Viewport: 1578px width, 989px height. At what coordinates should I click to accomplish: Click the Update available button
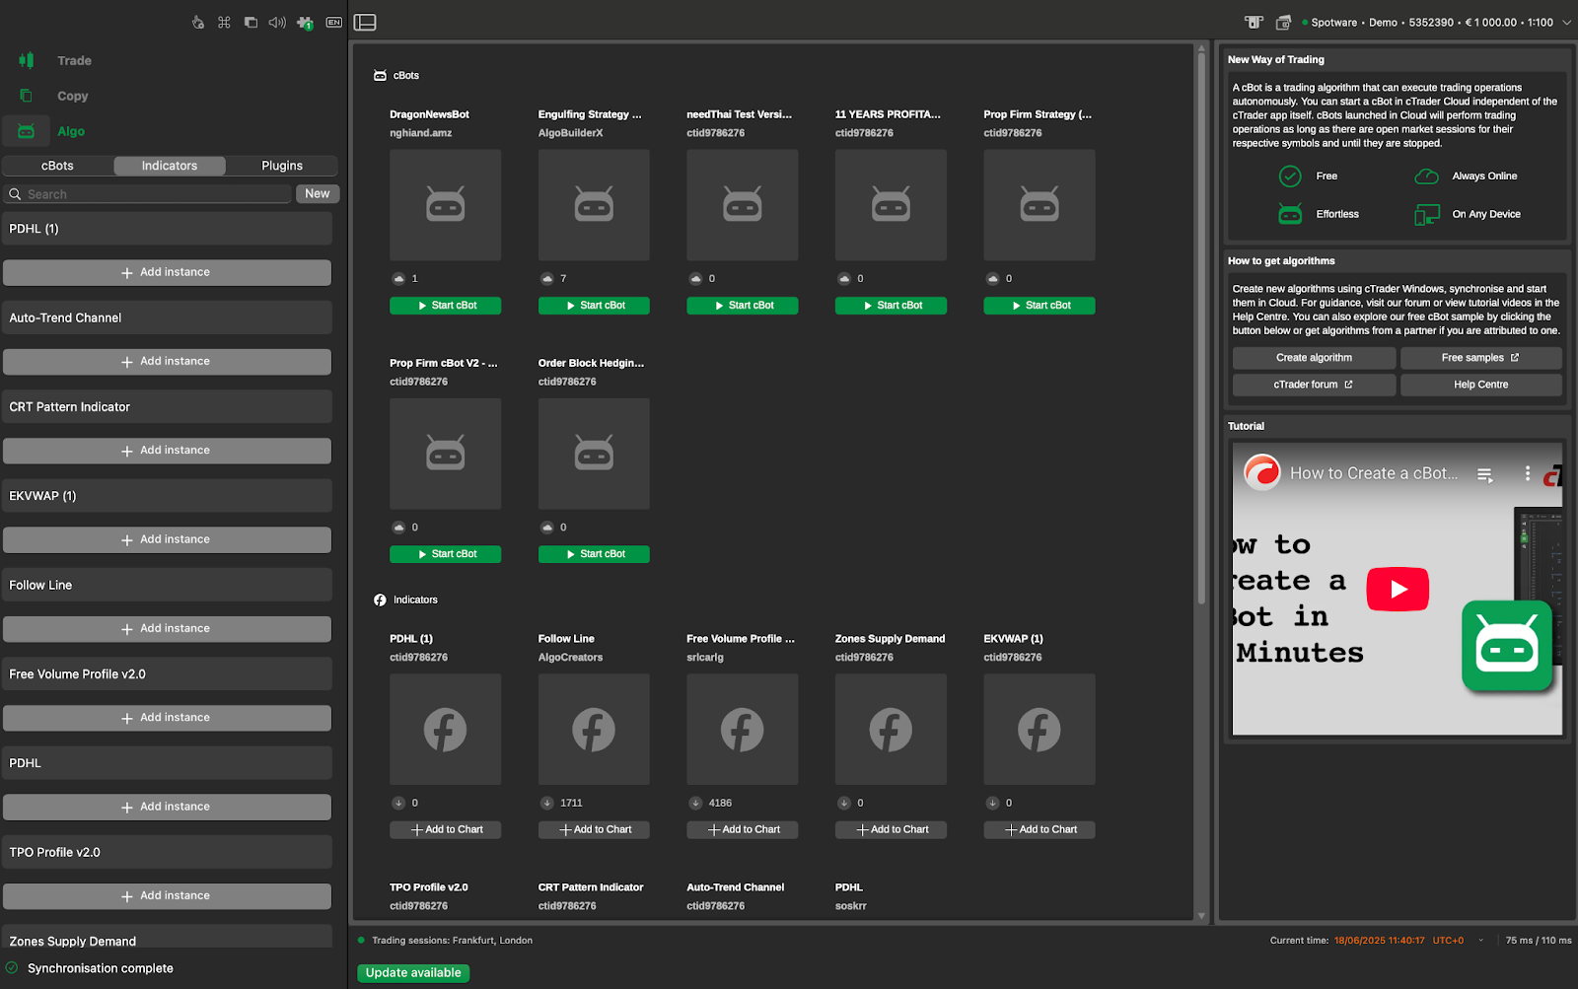(413, 973)
